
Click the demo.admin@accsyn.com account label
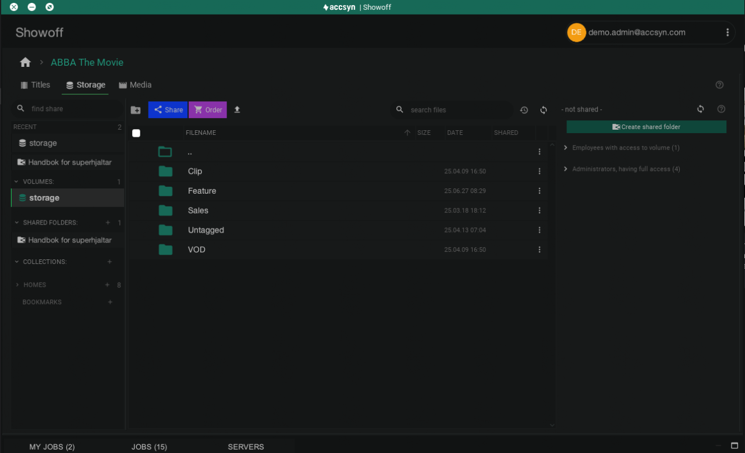coord(637,33)
